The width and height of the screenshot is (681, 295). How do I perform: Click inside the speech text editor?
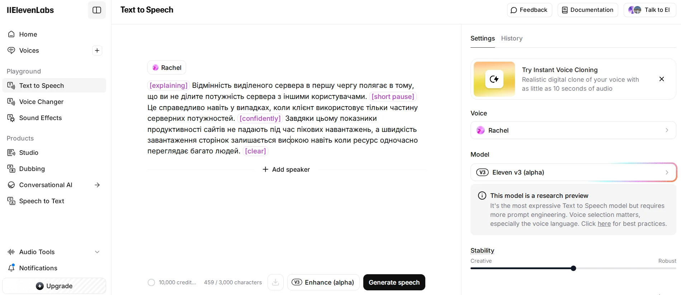pos(283,118)
